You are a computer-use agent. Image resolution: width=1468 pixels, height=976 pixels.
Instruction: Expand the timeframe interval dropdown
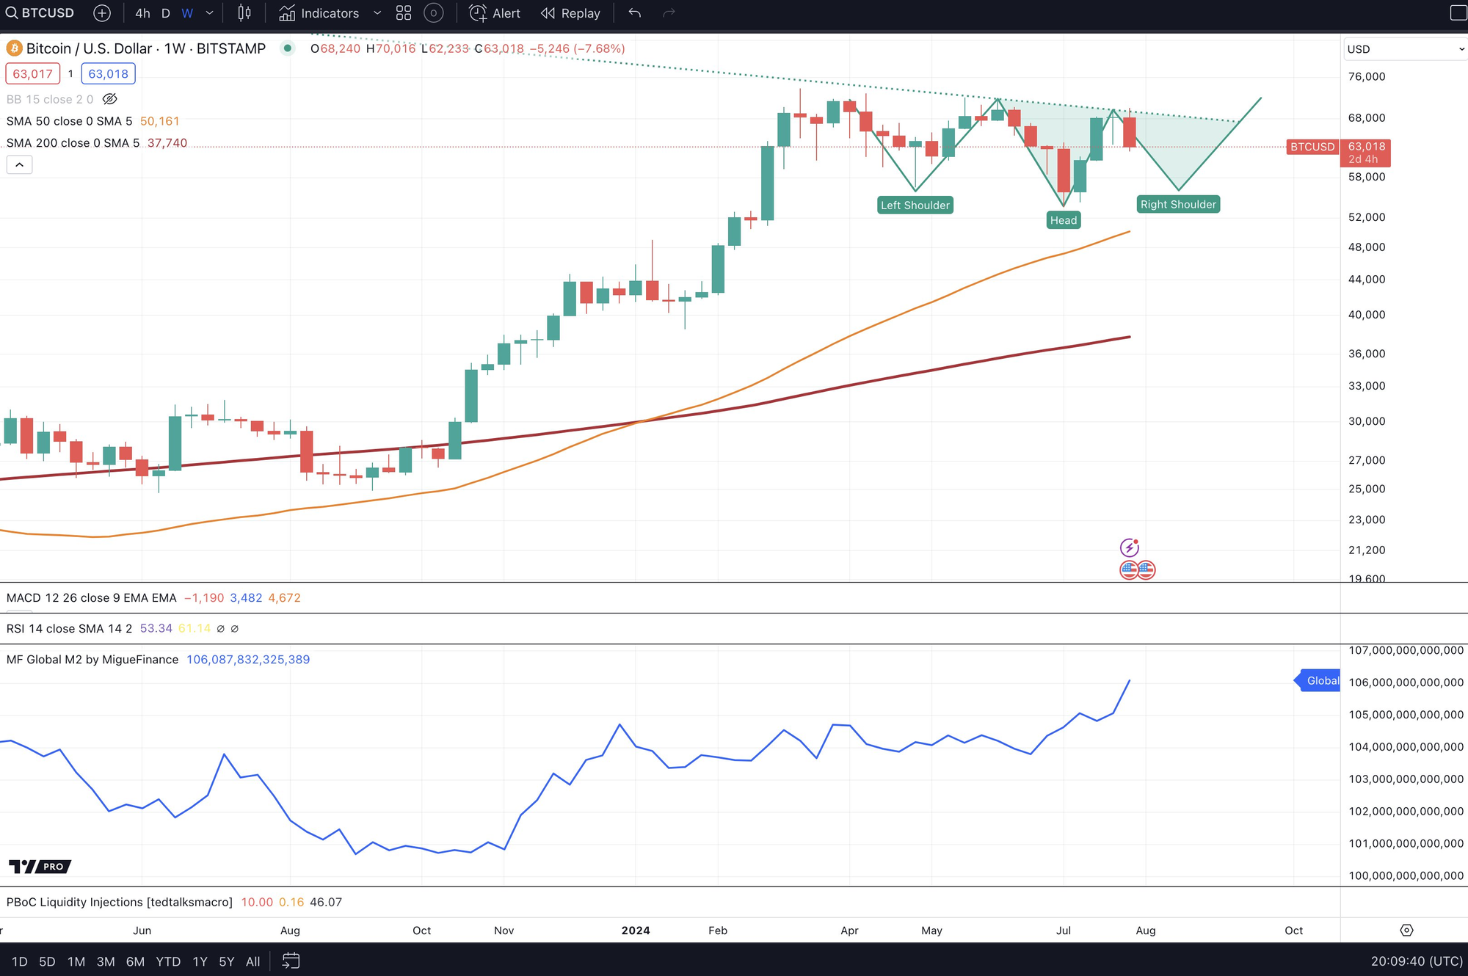tap(209, 13)
